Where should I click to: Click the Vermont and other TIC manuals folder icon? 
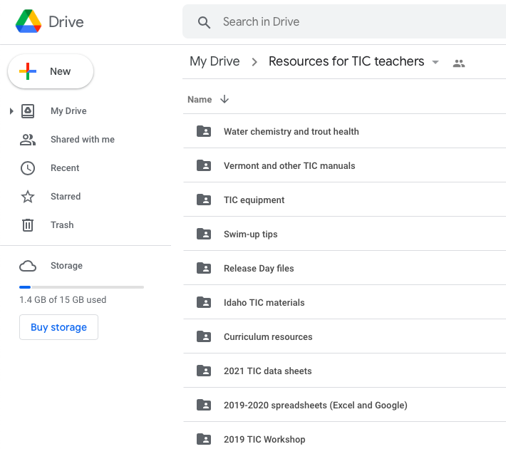click(x=204, y=165)
